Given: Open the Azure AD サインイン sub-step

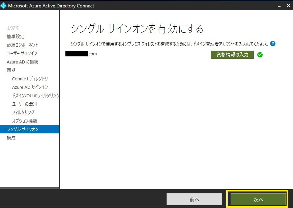Looking at the screenshot, I should point(30,87).
